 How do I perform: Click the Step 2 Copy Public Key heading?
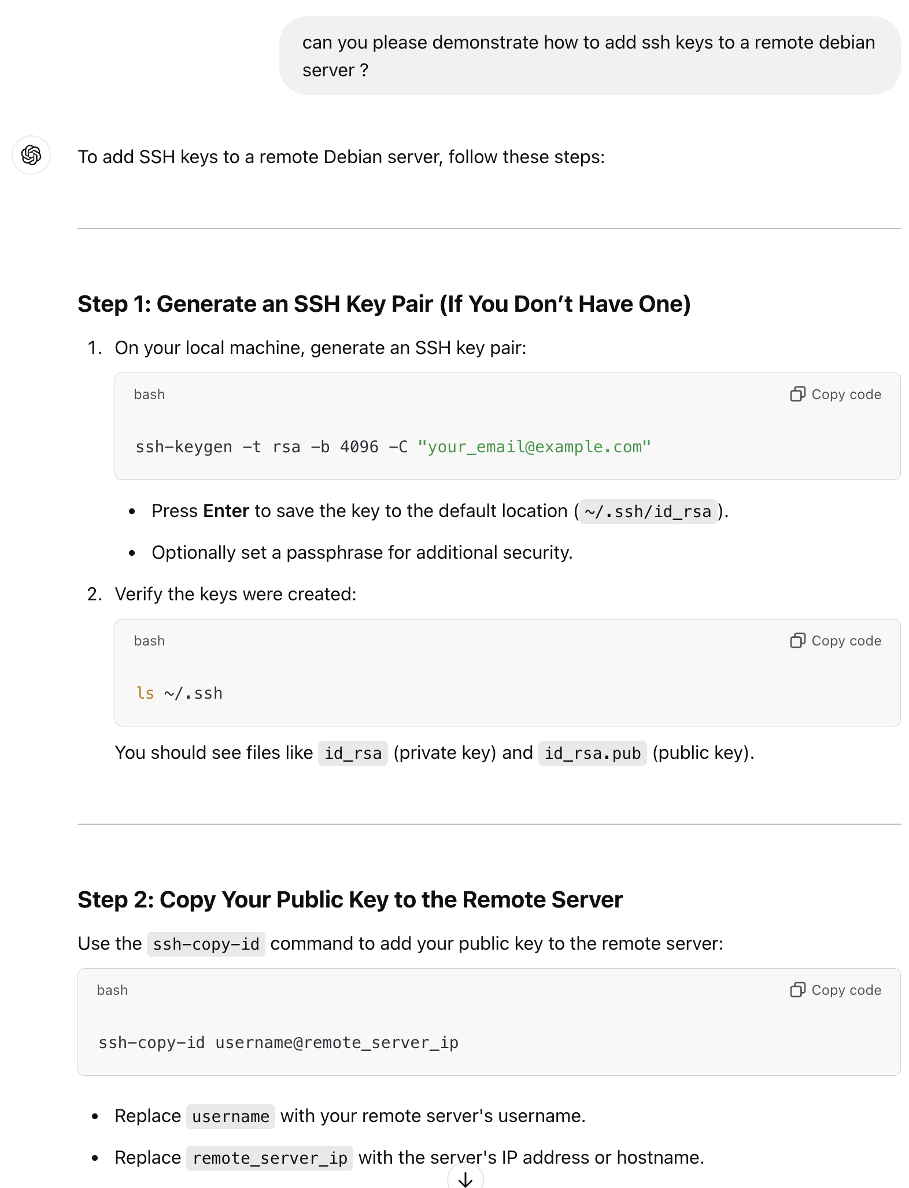coord(350,900)
